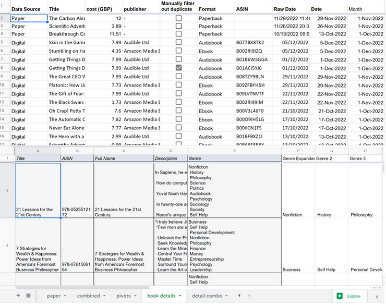
Task: Click the 'Paper' cell in row 2
Action: (29, 18)
